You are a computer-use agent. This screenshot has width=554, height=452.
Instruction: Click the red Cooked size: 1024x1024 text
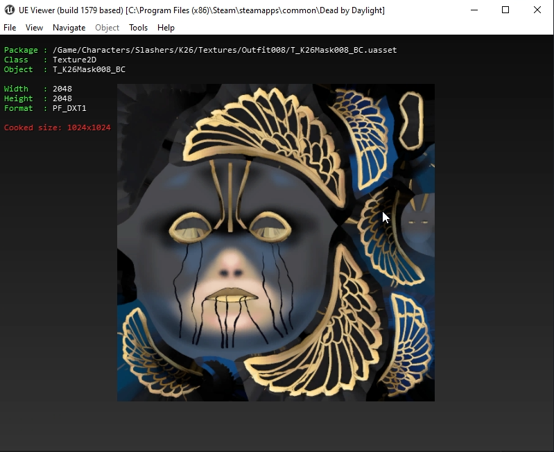coord(58,128)
